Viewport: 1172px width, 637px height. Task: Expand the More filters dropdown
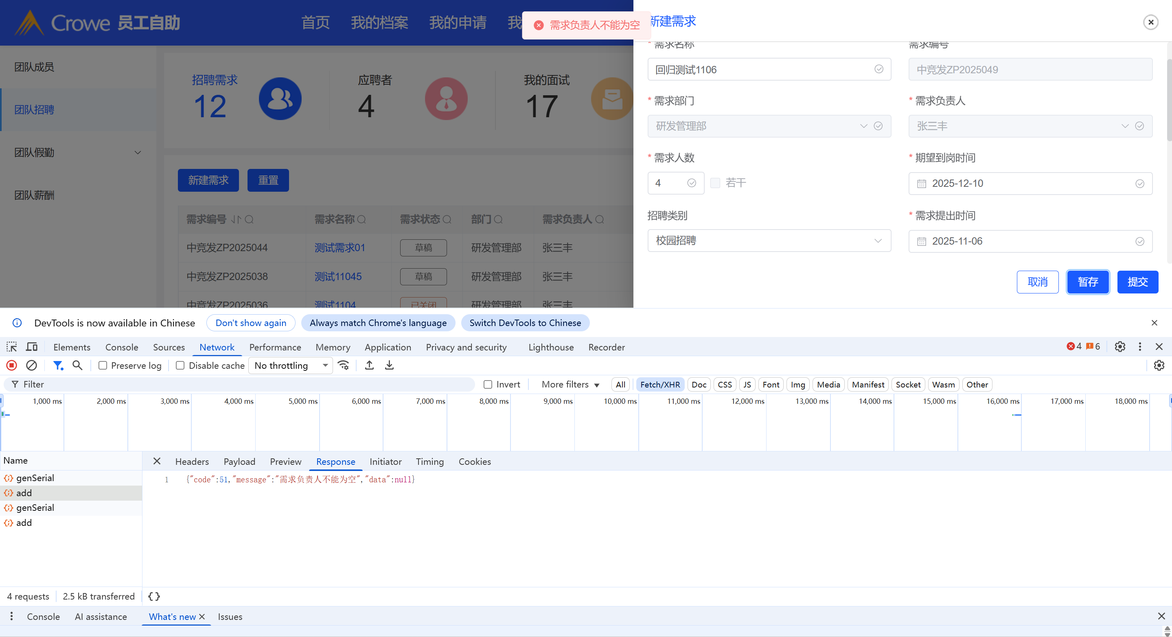[x=570, y=385]
